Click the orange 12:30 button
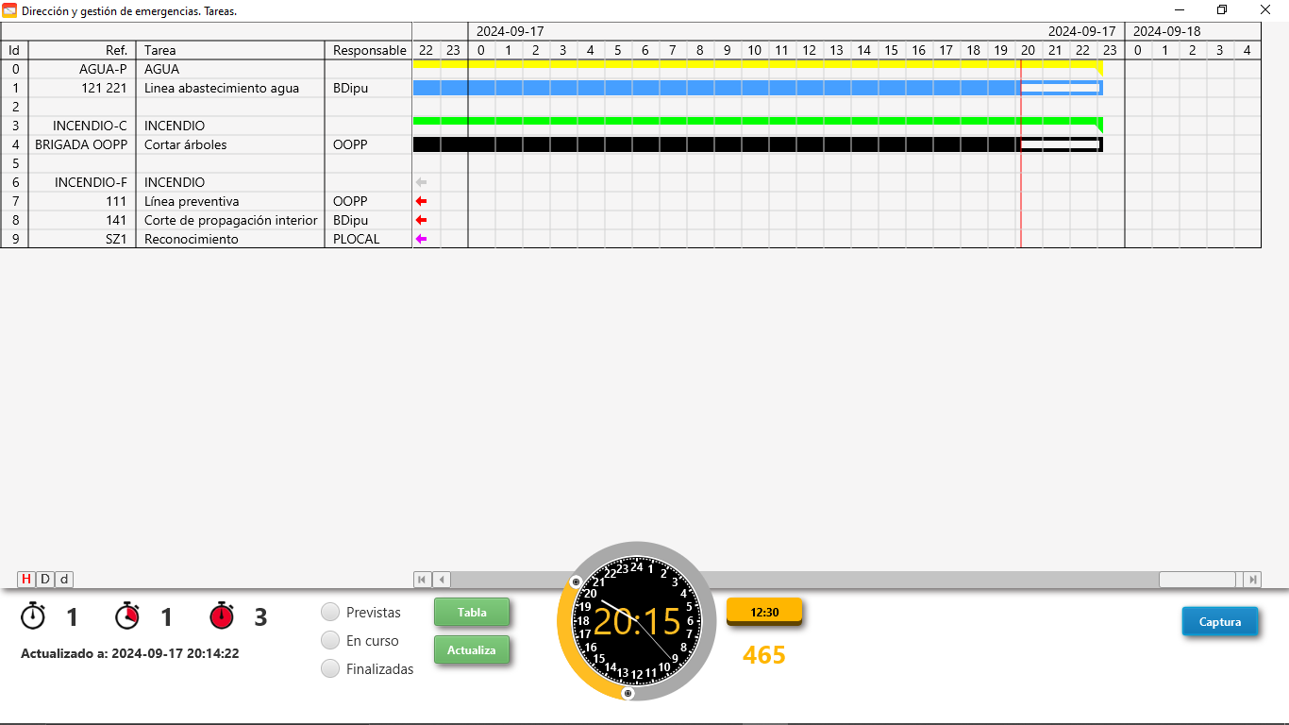1289x725 pixels. pos(764,612)
